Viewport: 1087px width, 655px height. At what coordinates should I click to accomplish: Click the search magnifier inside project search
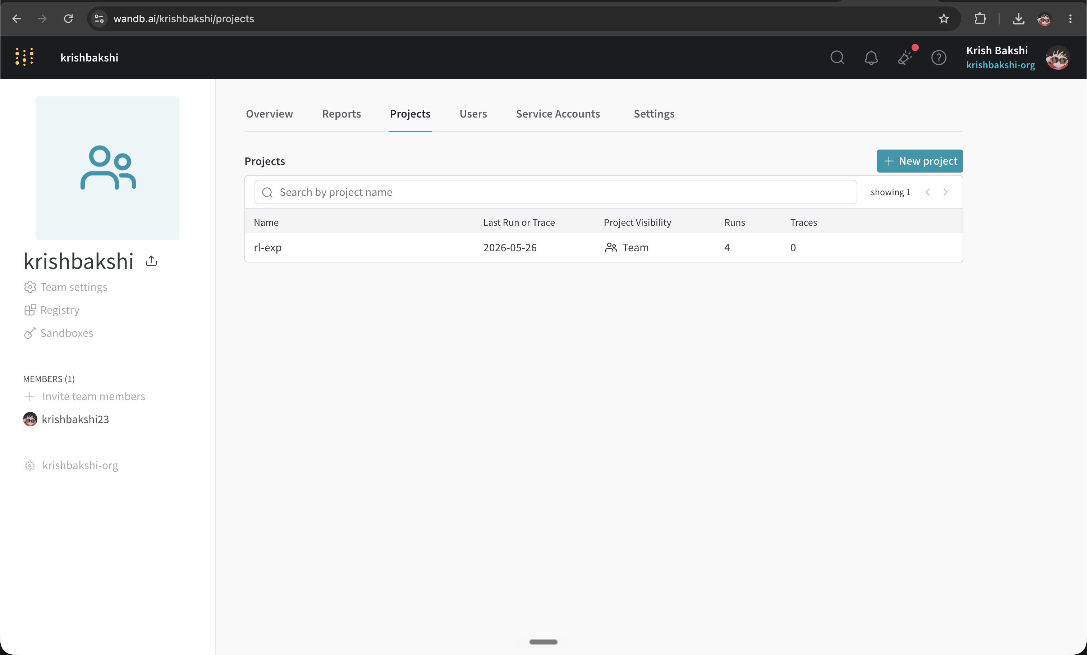[267, 192]
